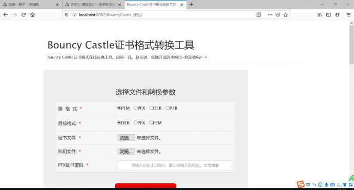Image resolution: width=354 pixels, height=190 pixels.
Task: Close the Bouncy Castle tab
Action: (182, 5)
